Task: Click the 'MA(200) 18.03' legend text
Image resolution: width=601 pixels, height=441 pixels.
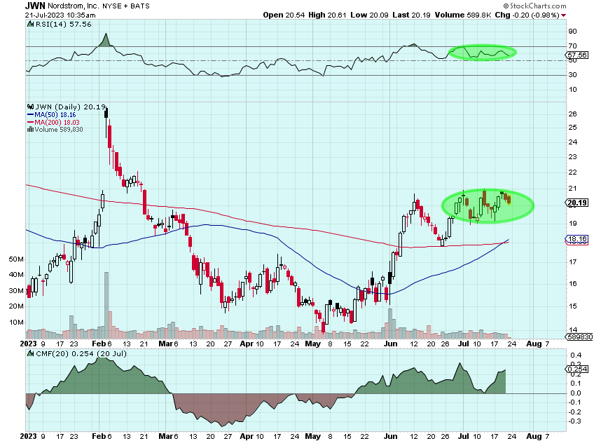Action: pyautogui.click(x=57, y=122)
